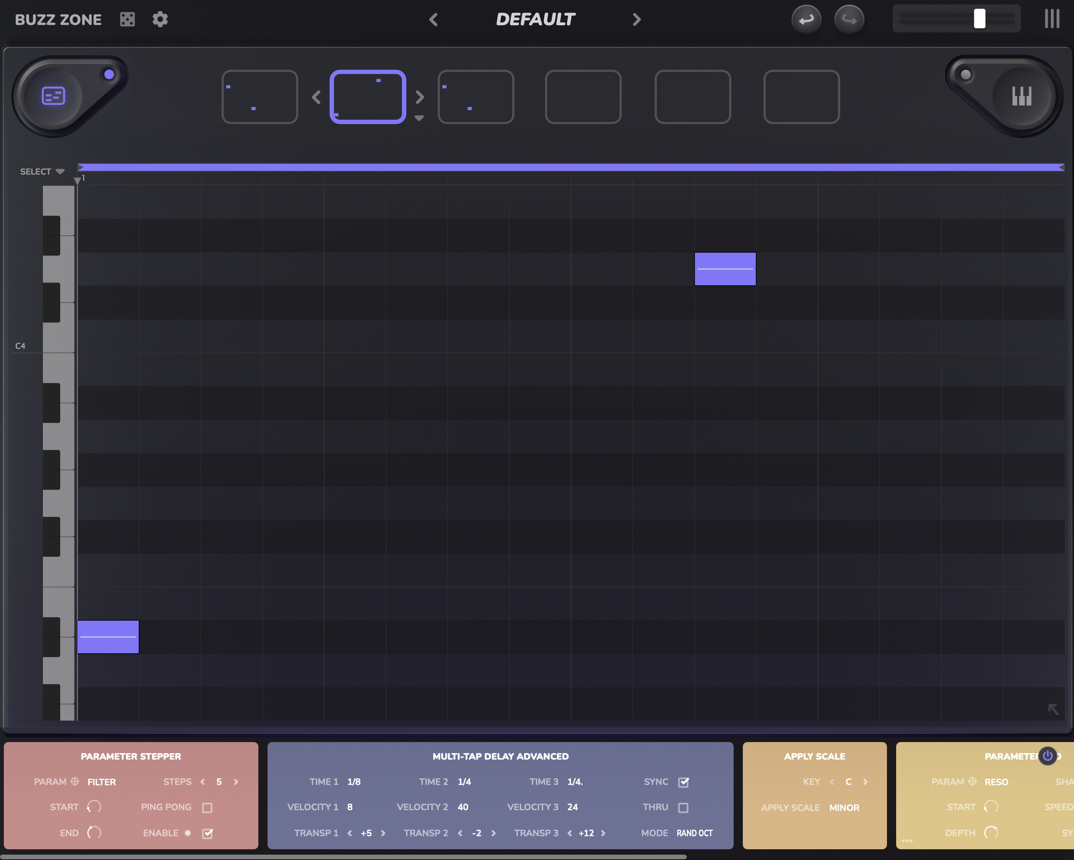This screenshot has width=1074, height=860.
Task: Select next KEY with right arrow
Action: pyautogui.click(x=865, y=782)
